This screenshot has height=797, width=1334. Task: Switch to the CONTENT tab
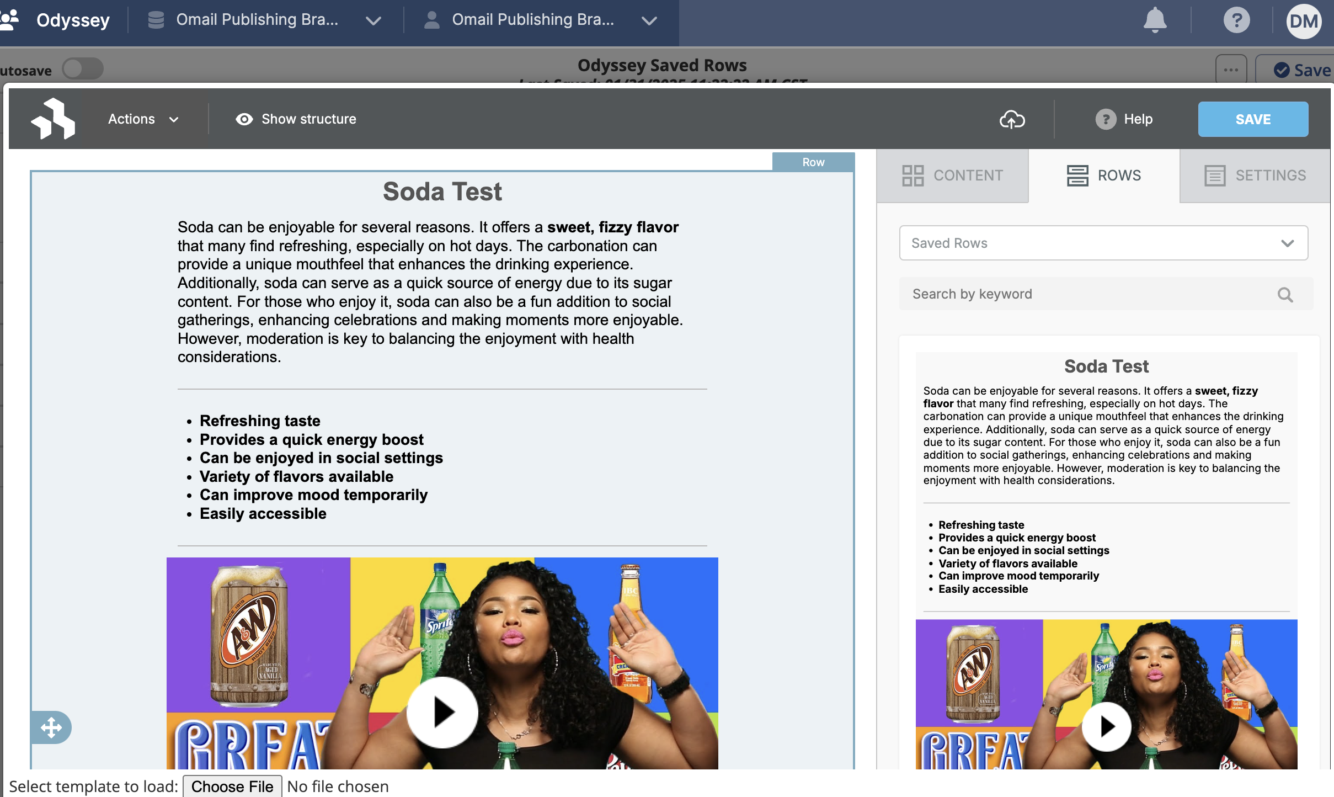point(953,176)
